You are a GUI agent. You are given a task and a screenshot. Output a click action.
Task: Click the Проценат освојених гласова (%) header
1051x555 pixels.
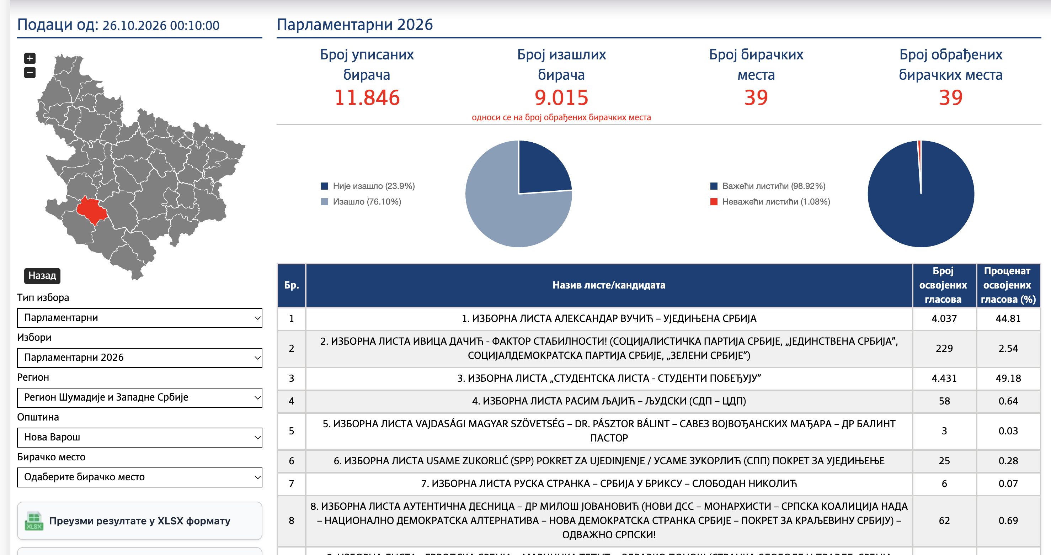[1008, 285]
